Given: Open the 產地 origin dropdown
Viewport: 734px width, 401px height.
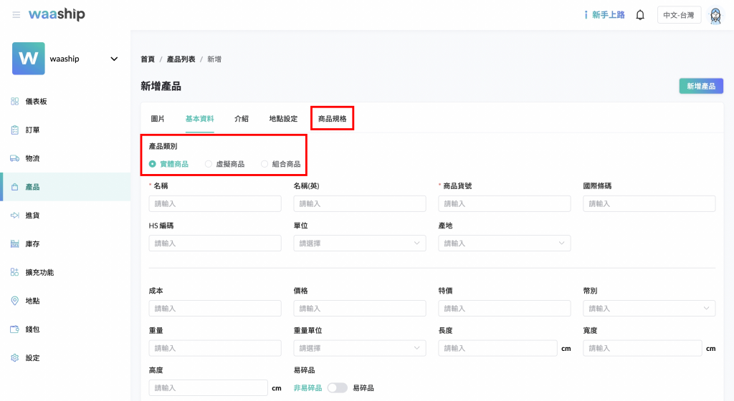Looking at the screenshot, I should coord(504,243).
